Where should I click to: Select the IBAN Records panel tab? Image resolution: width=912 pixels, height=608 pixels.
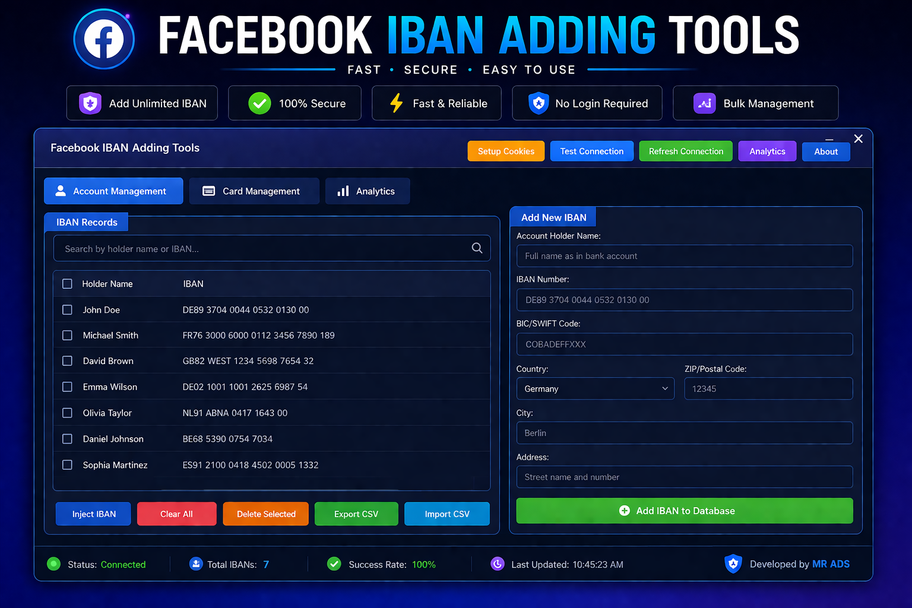point(87,222)
